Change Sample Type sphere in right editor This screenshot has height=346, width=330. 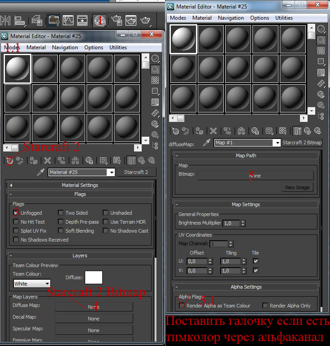321,29
